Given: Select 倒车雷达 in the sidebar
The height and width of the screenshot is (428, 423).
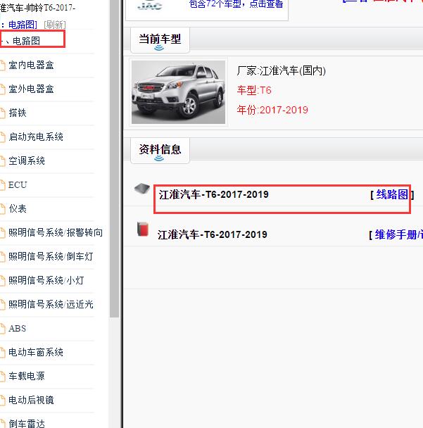Looking at the screenshot, I should pyautogui.click(x=27, y=424).
